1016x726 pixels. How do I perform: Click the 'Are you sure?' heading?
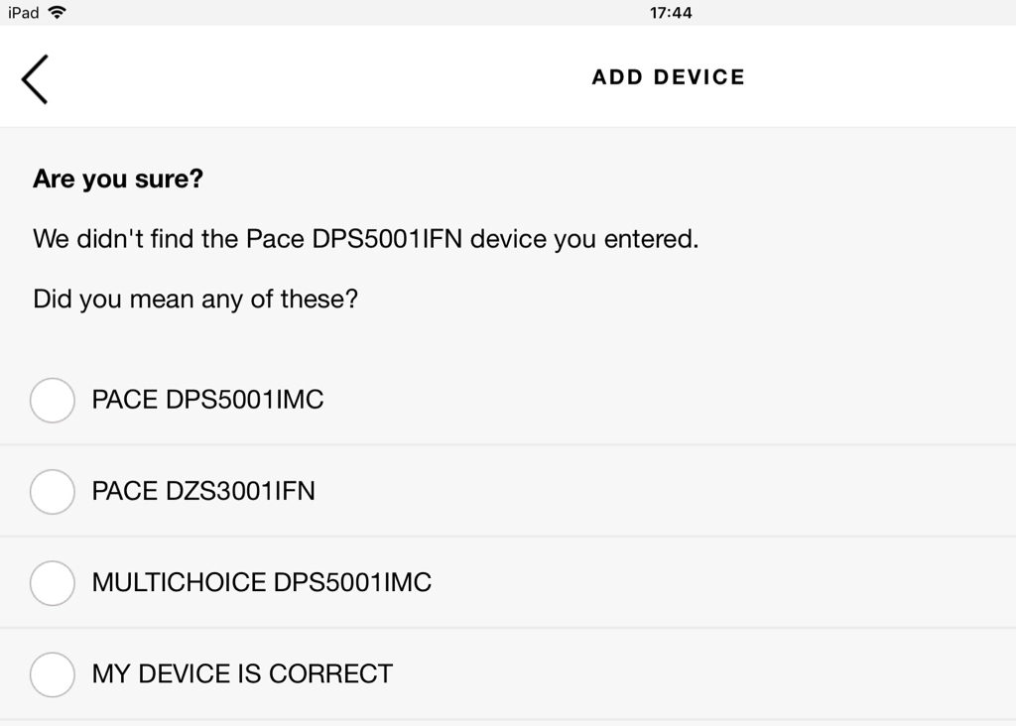pyautogui.click(x=118, y=180)
